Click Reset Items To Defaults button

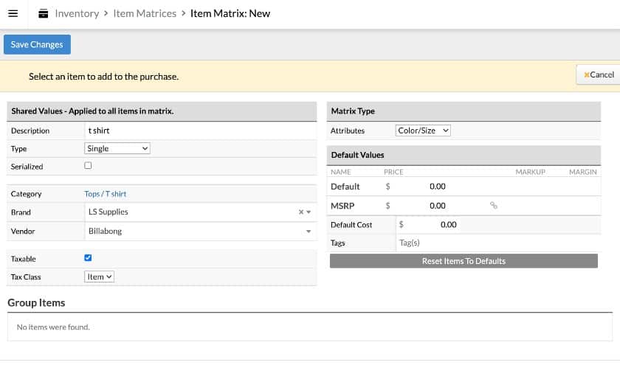tap(464, 261)
